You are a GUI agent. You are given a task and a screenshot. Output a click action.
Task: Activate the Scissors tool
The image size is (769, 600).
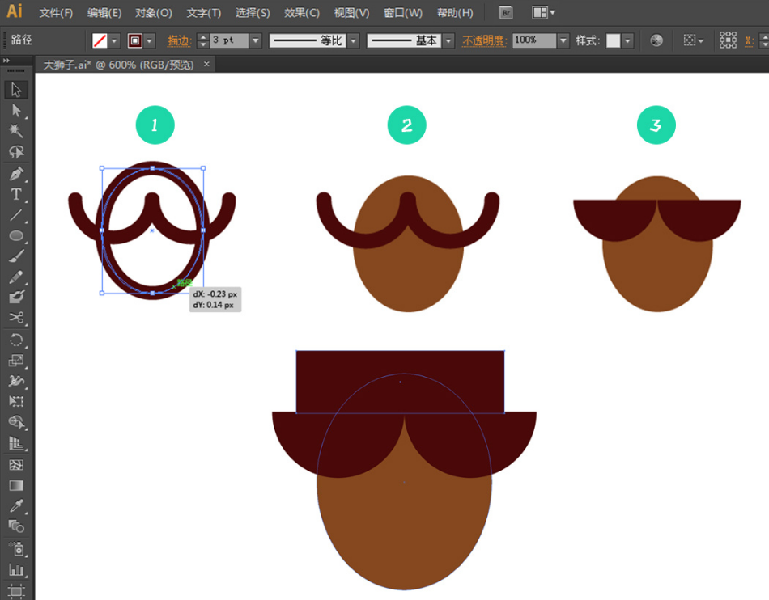[x=16, y=319]
